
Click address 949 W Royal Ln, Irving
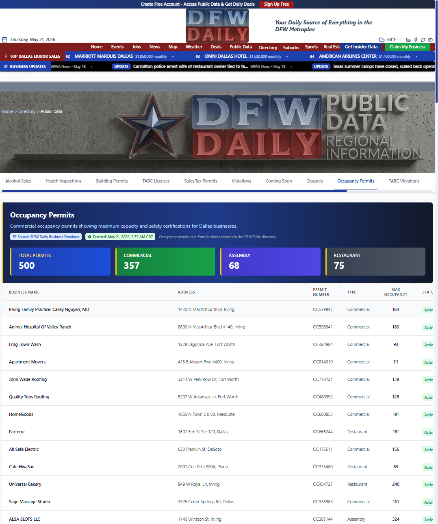click(199, 484)
